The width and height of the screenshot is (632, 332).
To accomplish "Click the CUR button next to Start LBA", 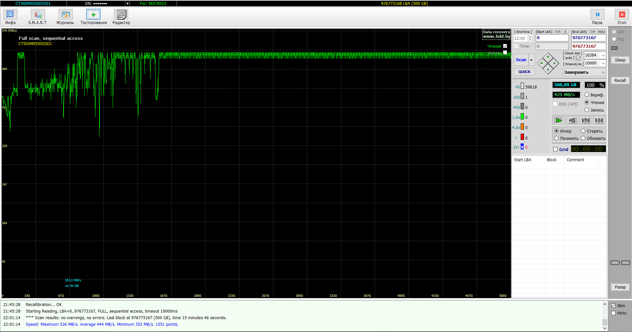I will coord(558,32).
